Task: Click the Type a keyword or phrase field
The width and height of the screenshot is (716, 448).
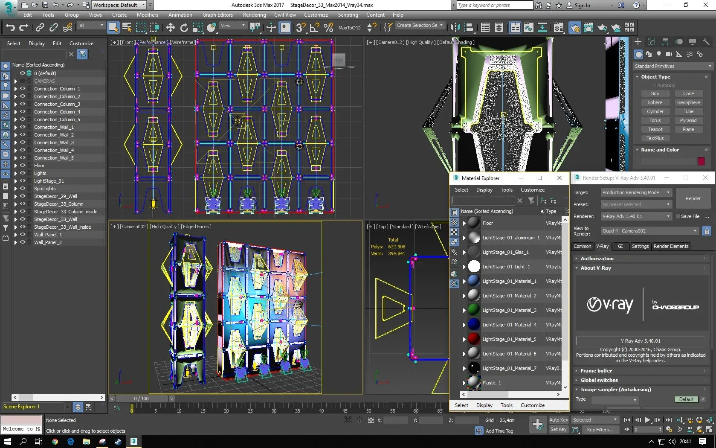Action: tap(494, 5)
